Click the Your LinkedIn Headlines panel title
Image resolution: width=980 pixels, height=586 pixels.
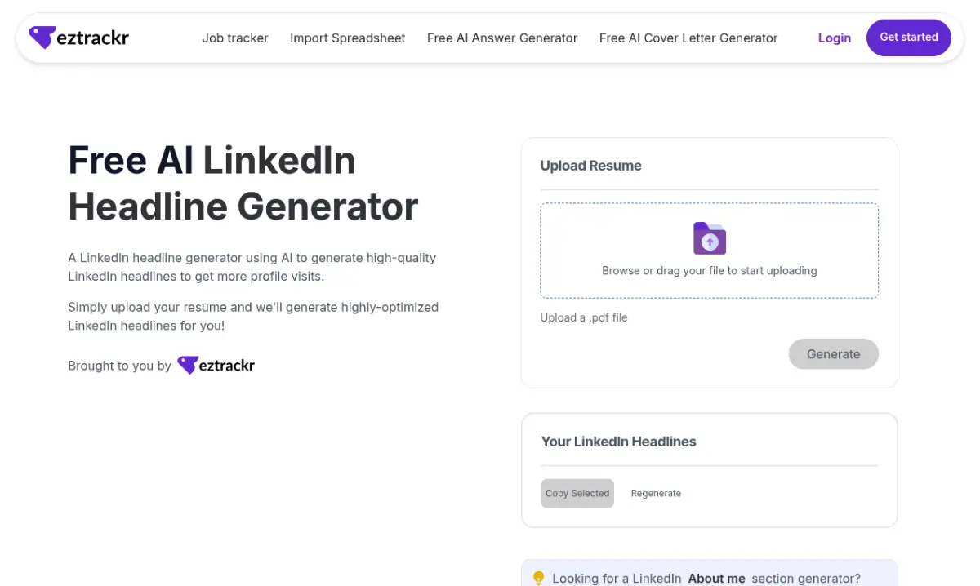(618, 441)
